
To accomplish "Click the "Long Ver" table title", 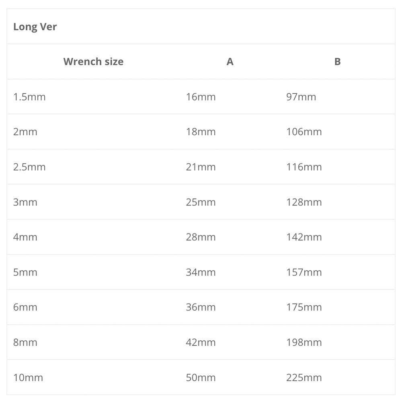I will 35,27.
